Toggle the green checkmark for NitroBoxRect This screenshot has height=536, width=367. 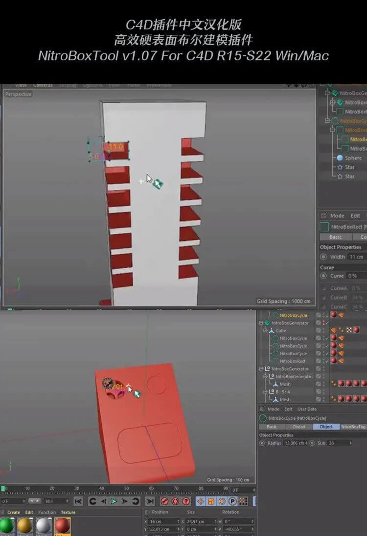point(326,361)
